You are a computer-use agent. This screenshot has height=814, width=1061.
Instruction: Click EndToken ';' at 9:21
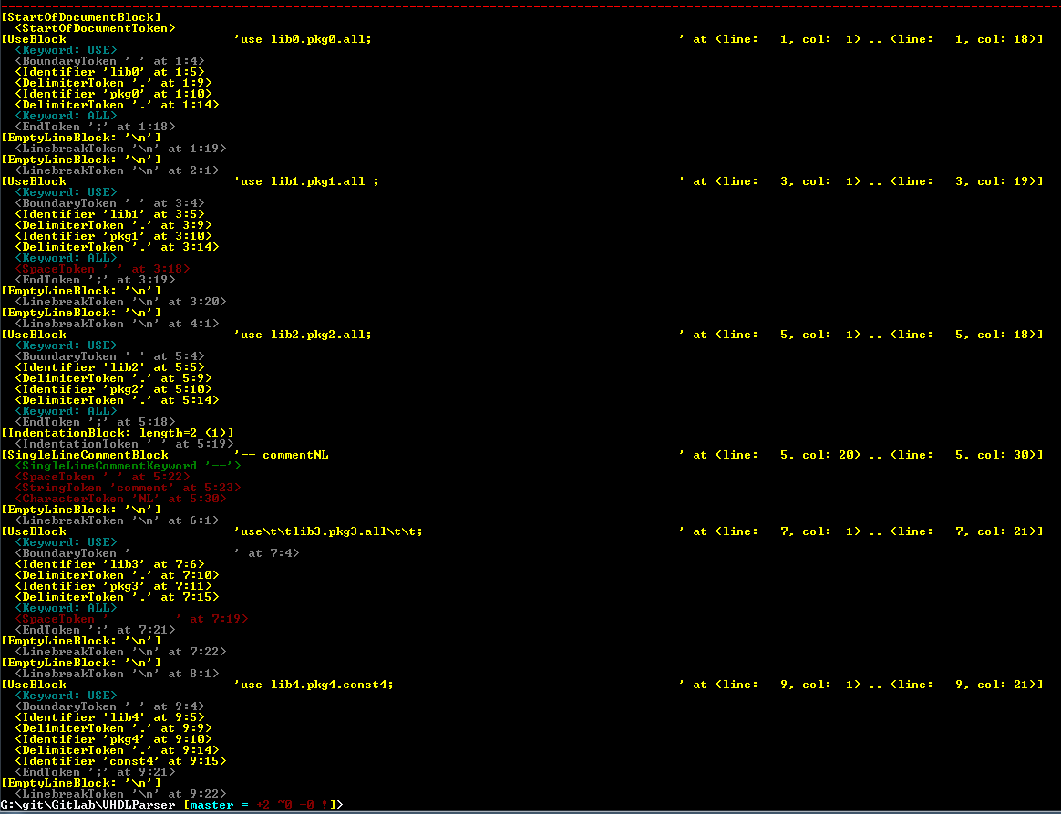96,771
